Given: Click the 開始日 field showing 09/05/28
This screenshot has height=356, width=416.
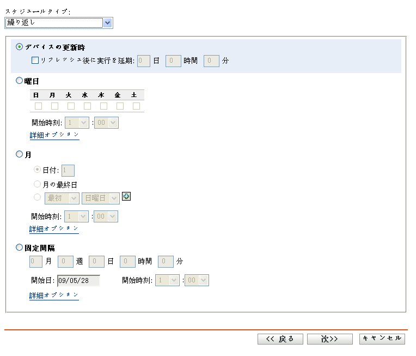Looking at the screenshot, I should [x=78, y=281].
